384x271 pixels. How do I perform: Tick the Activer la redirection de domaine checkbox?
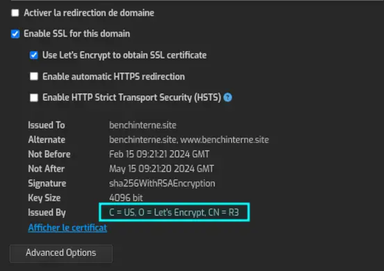pyautogui.click(x=15, y=13)
